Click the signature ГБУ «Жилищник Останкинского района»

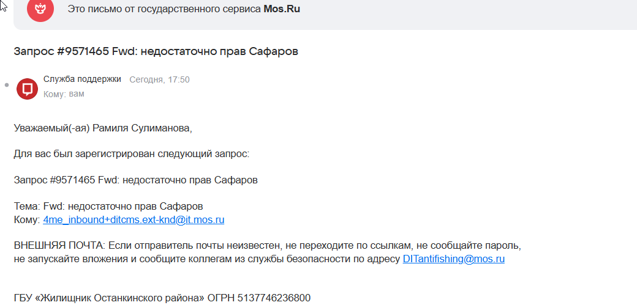click(109, 298)
